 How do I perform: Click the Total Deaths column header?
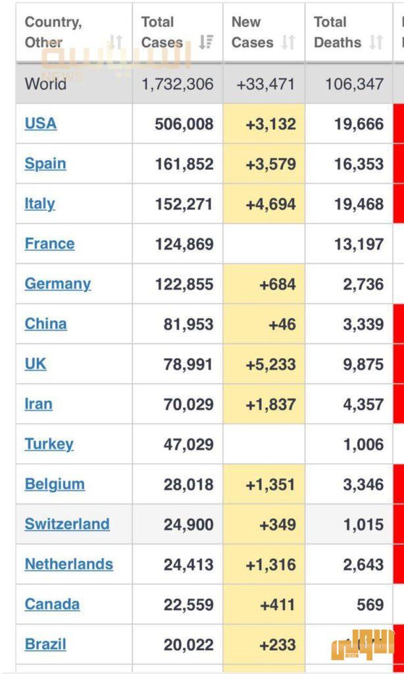pyautogui.click(x=338, y=32)
